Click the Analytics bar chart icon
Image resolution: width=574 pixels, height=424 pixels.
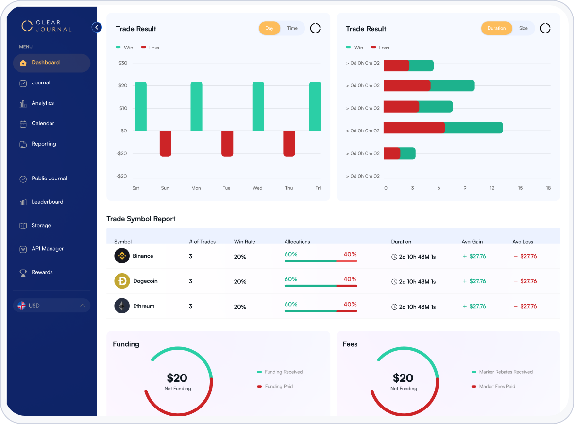(23, 104)
